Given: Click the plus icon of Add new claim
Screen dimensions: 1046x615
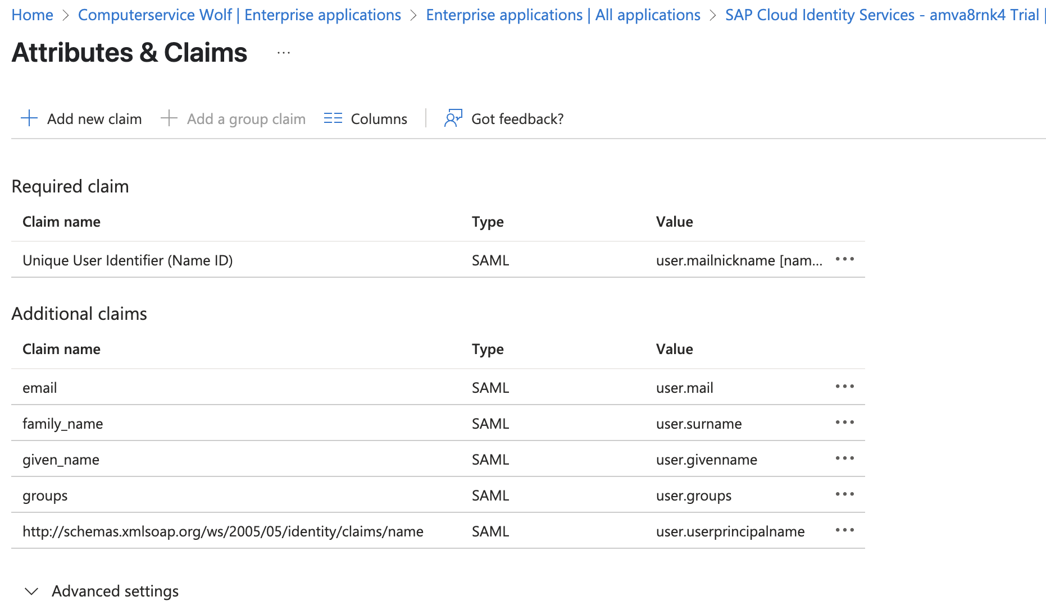Looking at the screenshot, I should click(x=29, y=118).
